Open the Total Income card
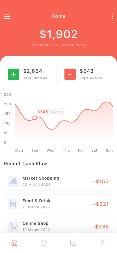This screenshot has width=117, height=253. coord(30,74)
